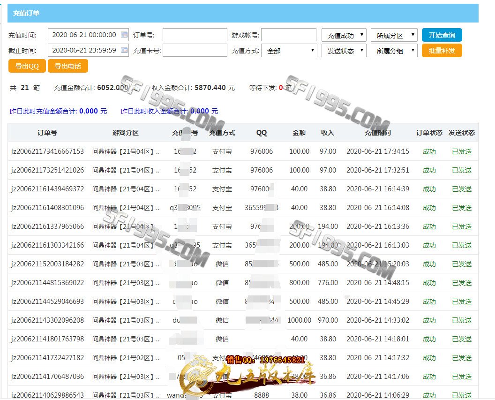Image resolution: width=495 pixels, height=400 pixels.
Task: Expand the 充值成功 status dropdown
Action: click(x=344, y=35)
